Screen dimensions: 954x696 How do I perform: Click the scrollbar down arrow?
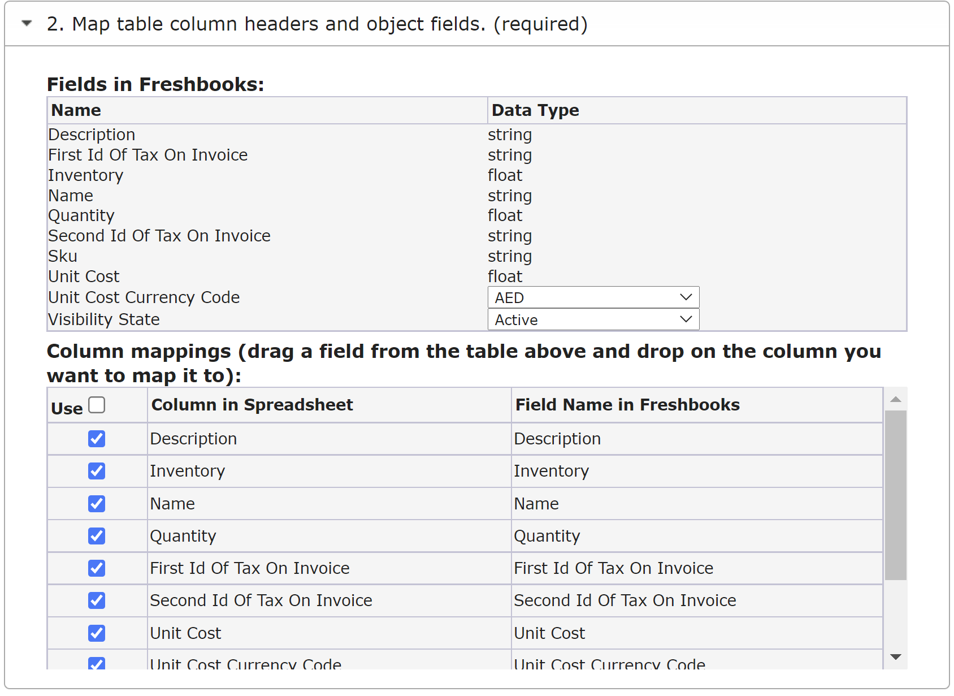(x=895, y=657)
